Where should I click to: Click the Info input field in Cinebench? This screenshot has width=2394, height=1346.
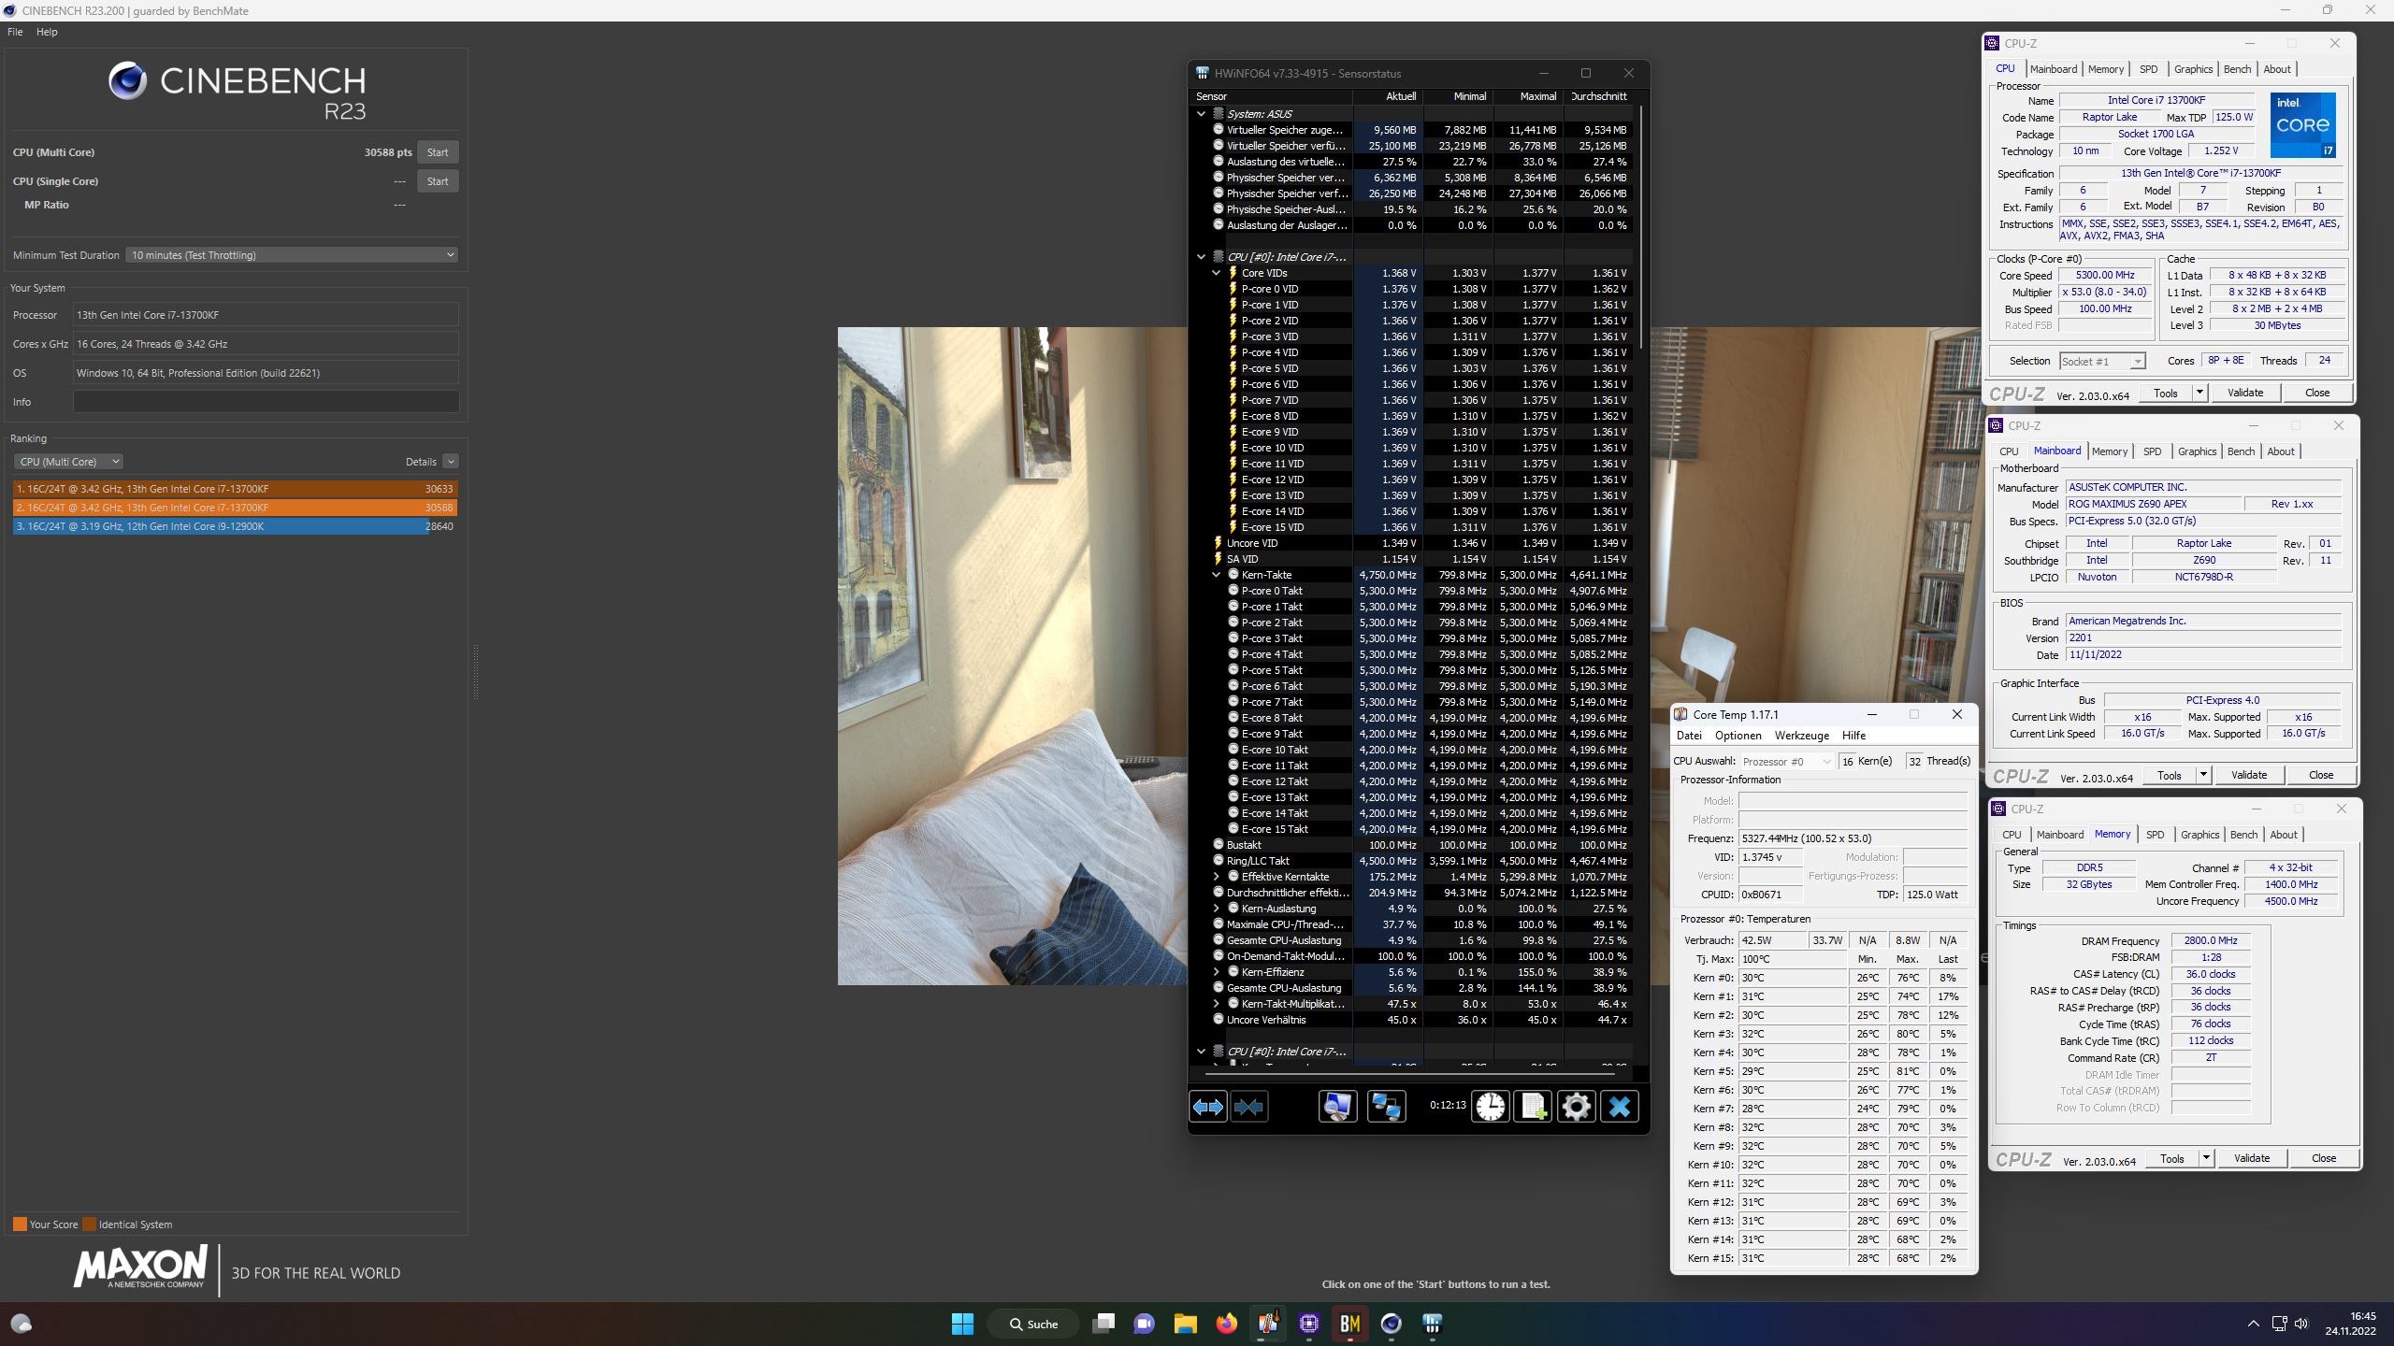tap(266, 402)
